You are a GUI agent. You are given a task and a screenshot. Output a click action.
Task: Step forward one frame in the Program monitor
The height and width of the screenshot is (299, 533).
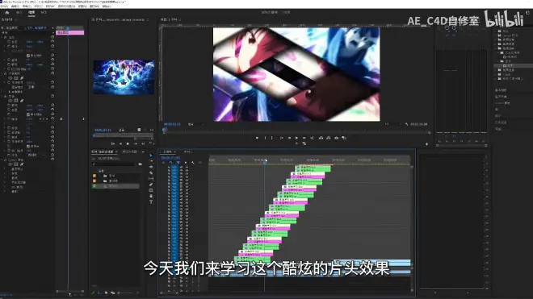tap(304, 138)
